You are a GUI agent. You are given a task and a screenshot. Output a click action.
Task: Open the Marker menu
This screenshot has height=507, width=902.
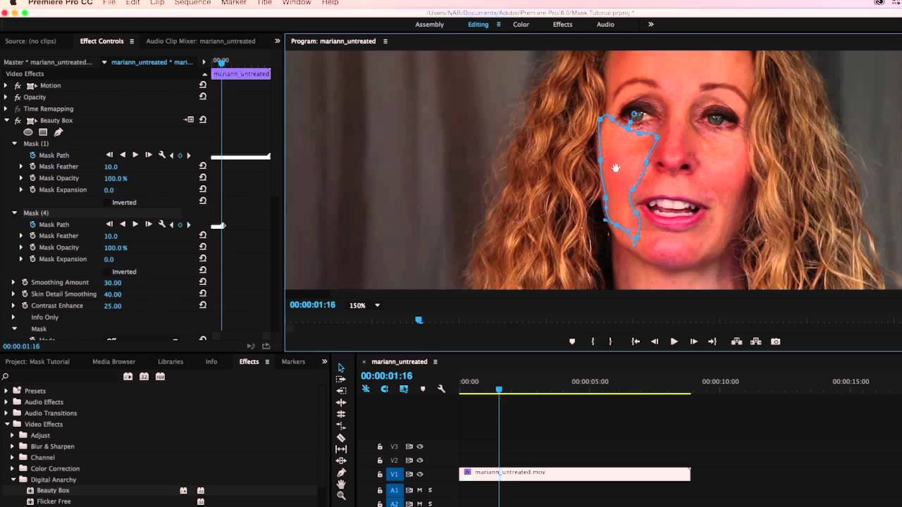tap(233, 3)
